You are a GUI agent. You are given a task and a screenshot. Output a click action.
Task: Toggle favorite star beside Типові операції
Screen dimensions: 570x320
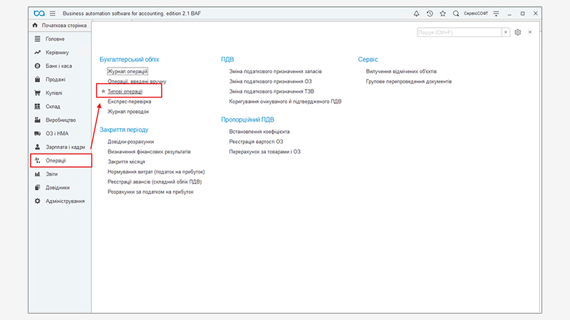point(103,92)
